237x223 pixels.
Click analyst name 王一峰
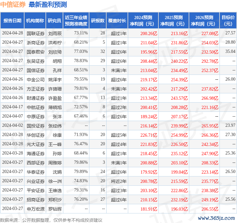(x=55, y=144)
